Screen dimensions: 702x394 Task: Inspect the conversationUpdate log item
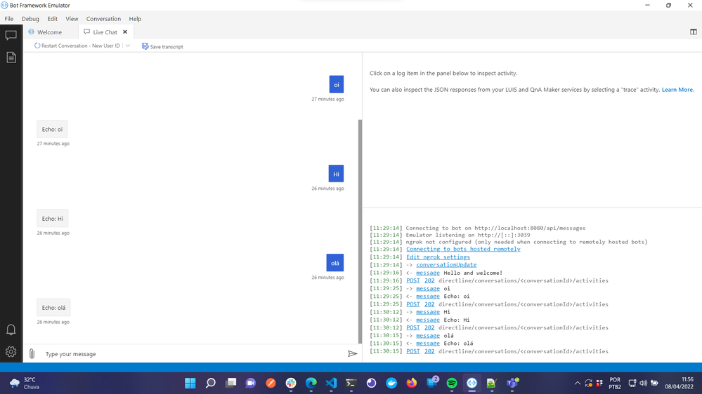click(x=446, y=265)
